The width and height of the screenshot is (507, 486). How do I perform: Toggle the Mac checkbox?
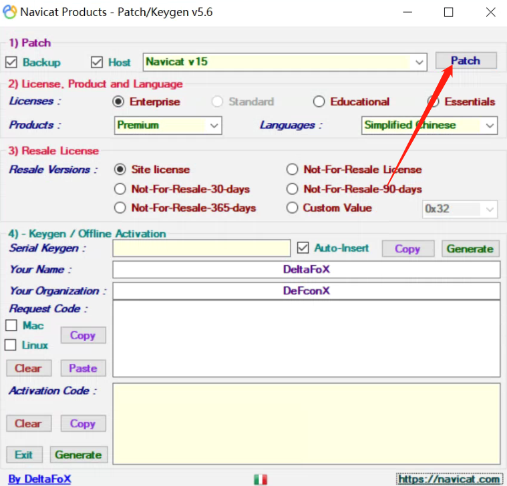click(x=11, y=325)
